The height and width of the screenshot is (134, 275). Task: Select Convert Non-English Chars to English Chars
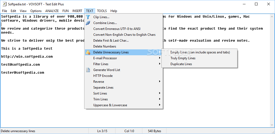click(x=124, y=35)
